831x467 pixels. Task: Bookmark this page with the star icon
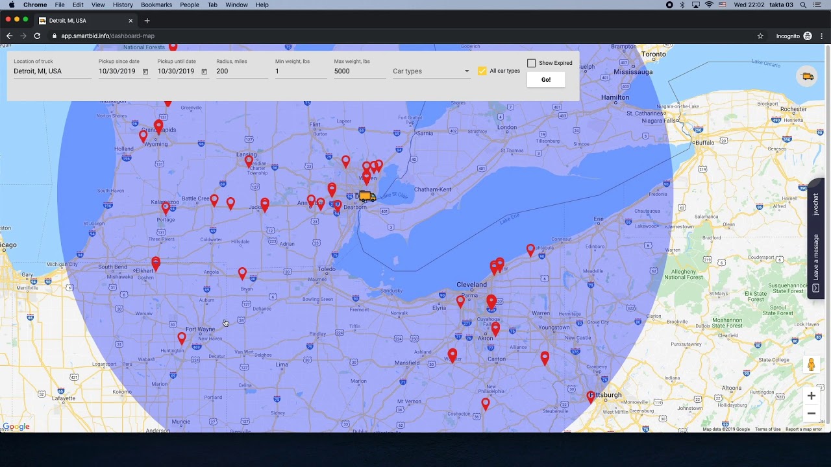760,36
